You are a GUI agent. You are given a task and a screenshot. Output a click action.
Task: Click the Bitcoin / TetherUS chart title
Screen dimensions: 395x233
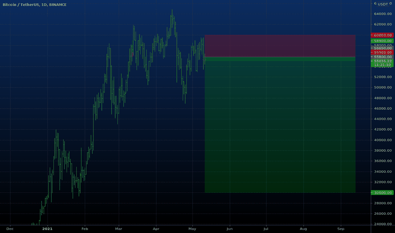tap(34, 5)
